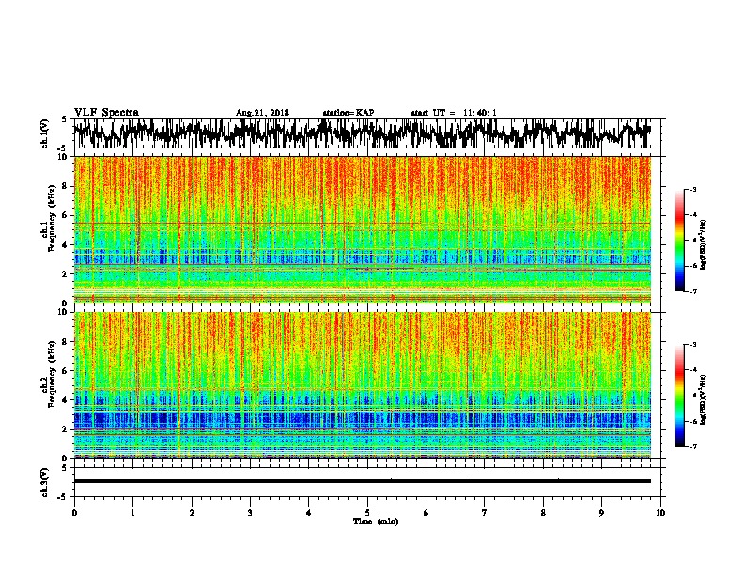Click the "6" kHz tick of ch.1 frequency axis
Viewport: 744px width, 575px height.
(x=67, y=215)
